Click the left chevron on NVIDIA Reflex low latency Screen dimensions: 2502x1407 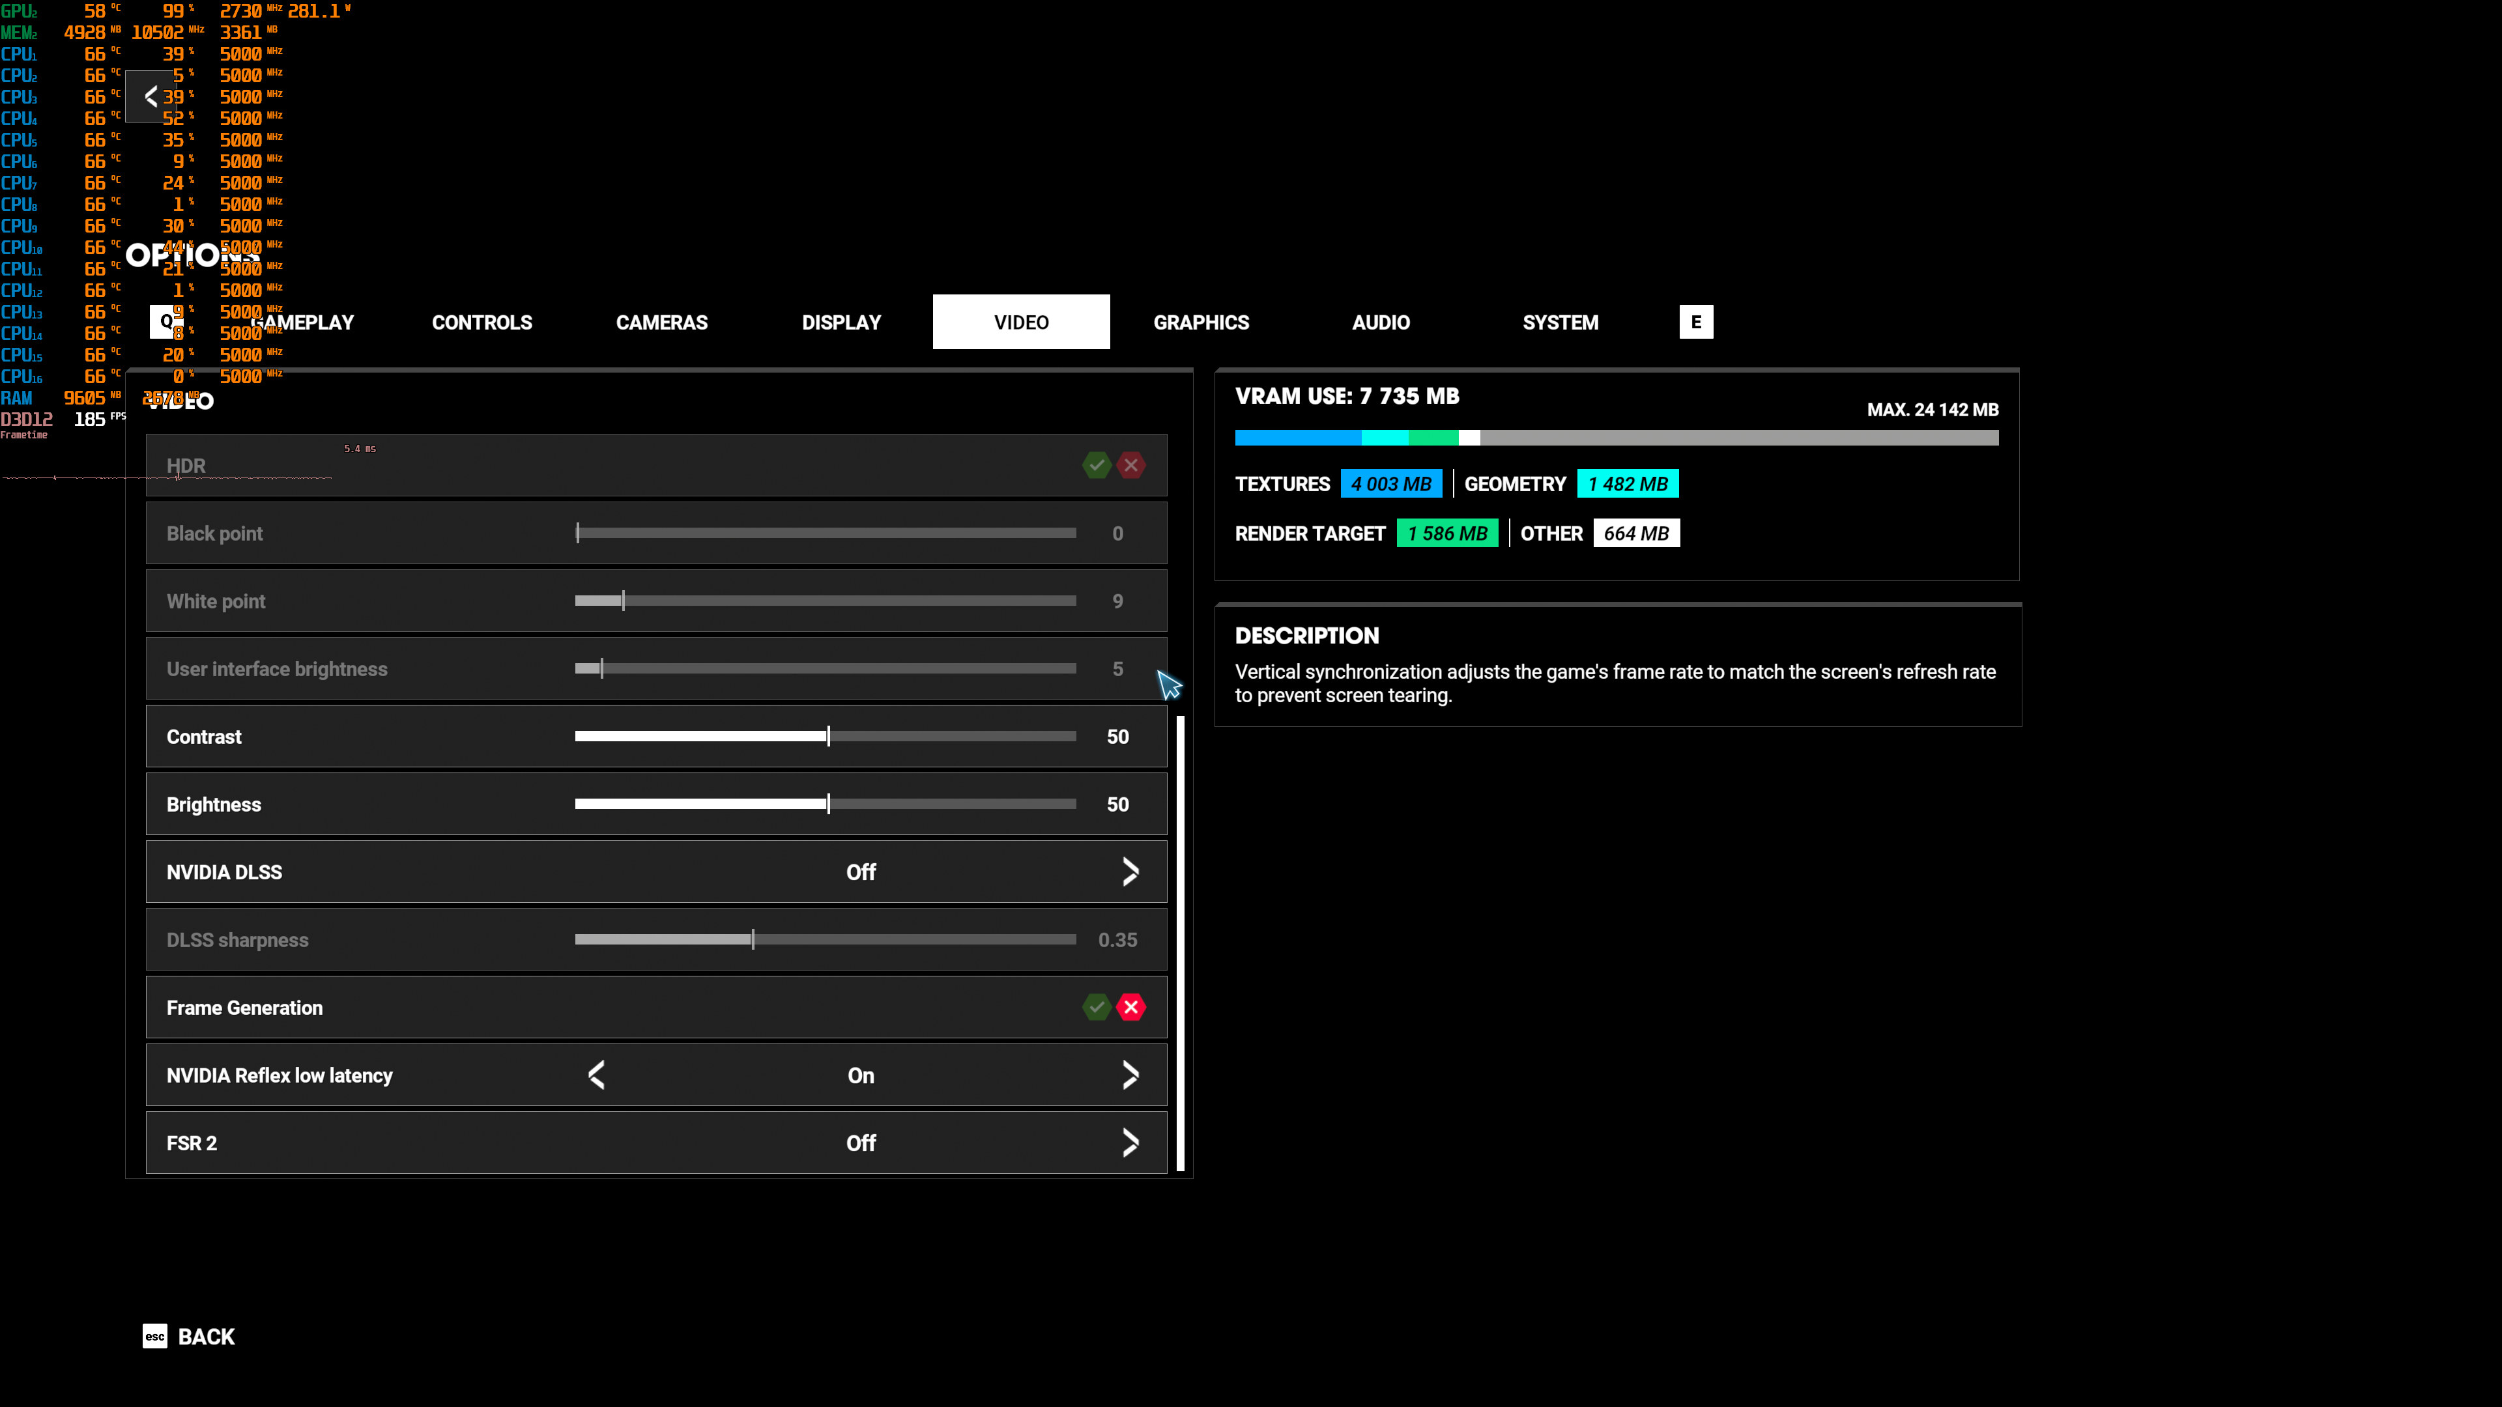click(x=596, y=1075)
